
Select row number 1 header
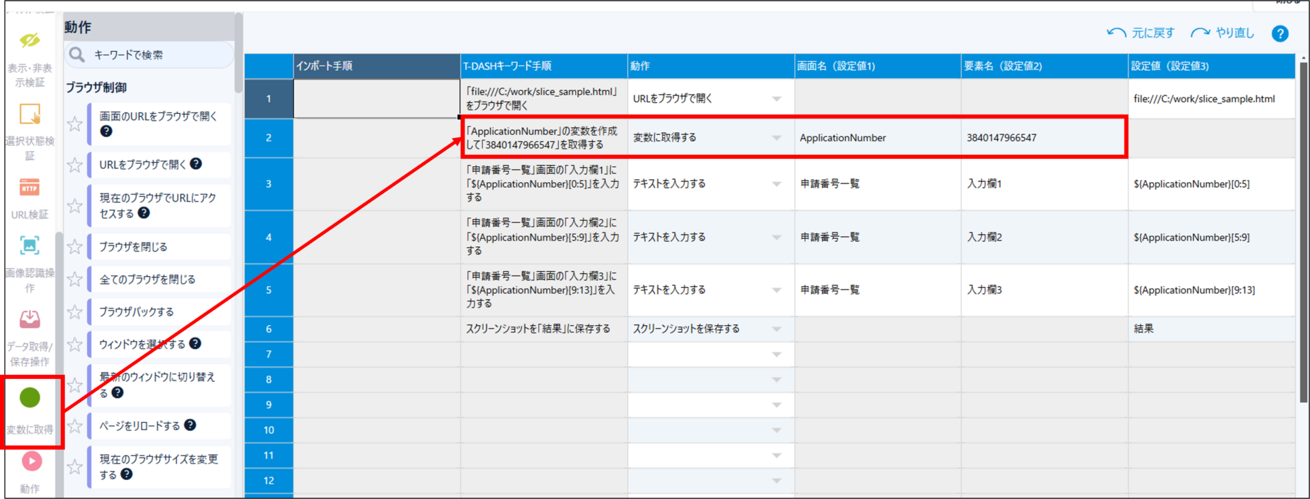(269, 99)
